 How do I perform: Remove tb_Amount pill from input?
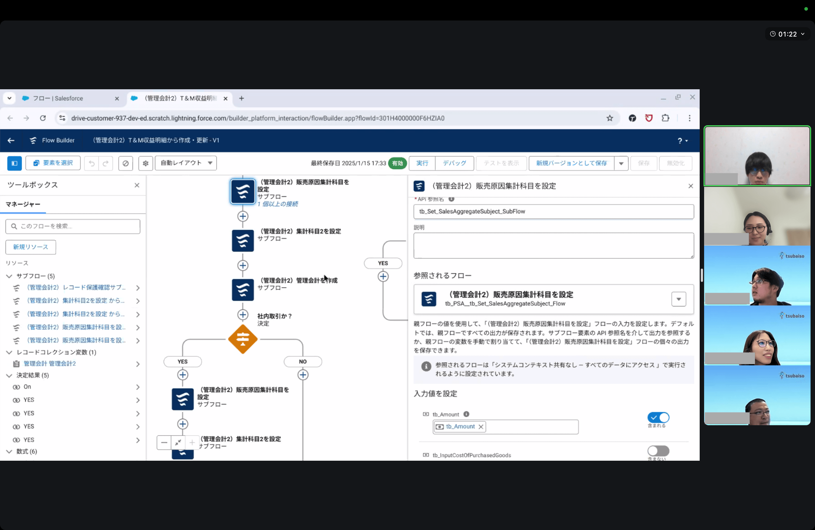coord(480,427)
